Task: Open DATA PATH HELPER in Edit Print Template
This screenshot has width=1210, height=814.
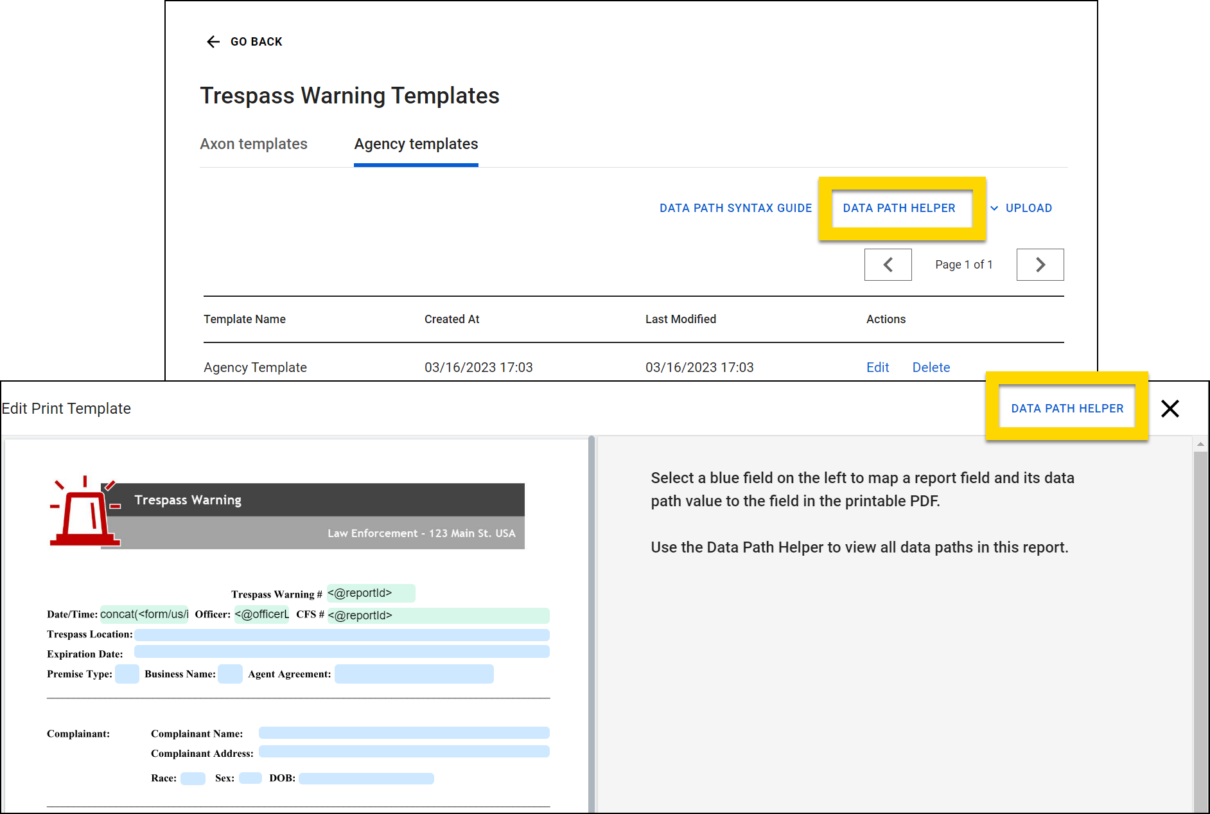Action: [x=1067, y=408]
